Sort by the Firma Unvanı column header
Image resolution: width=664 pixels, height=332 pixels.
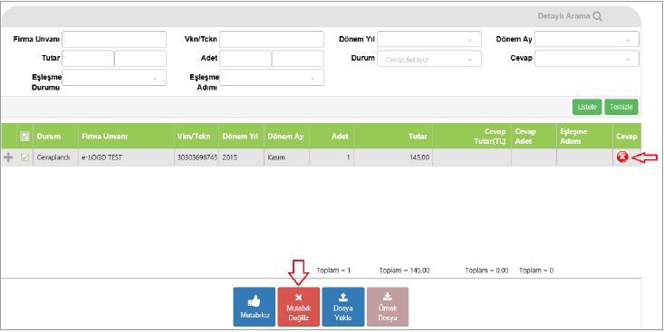(x=126, y=137)
